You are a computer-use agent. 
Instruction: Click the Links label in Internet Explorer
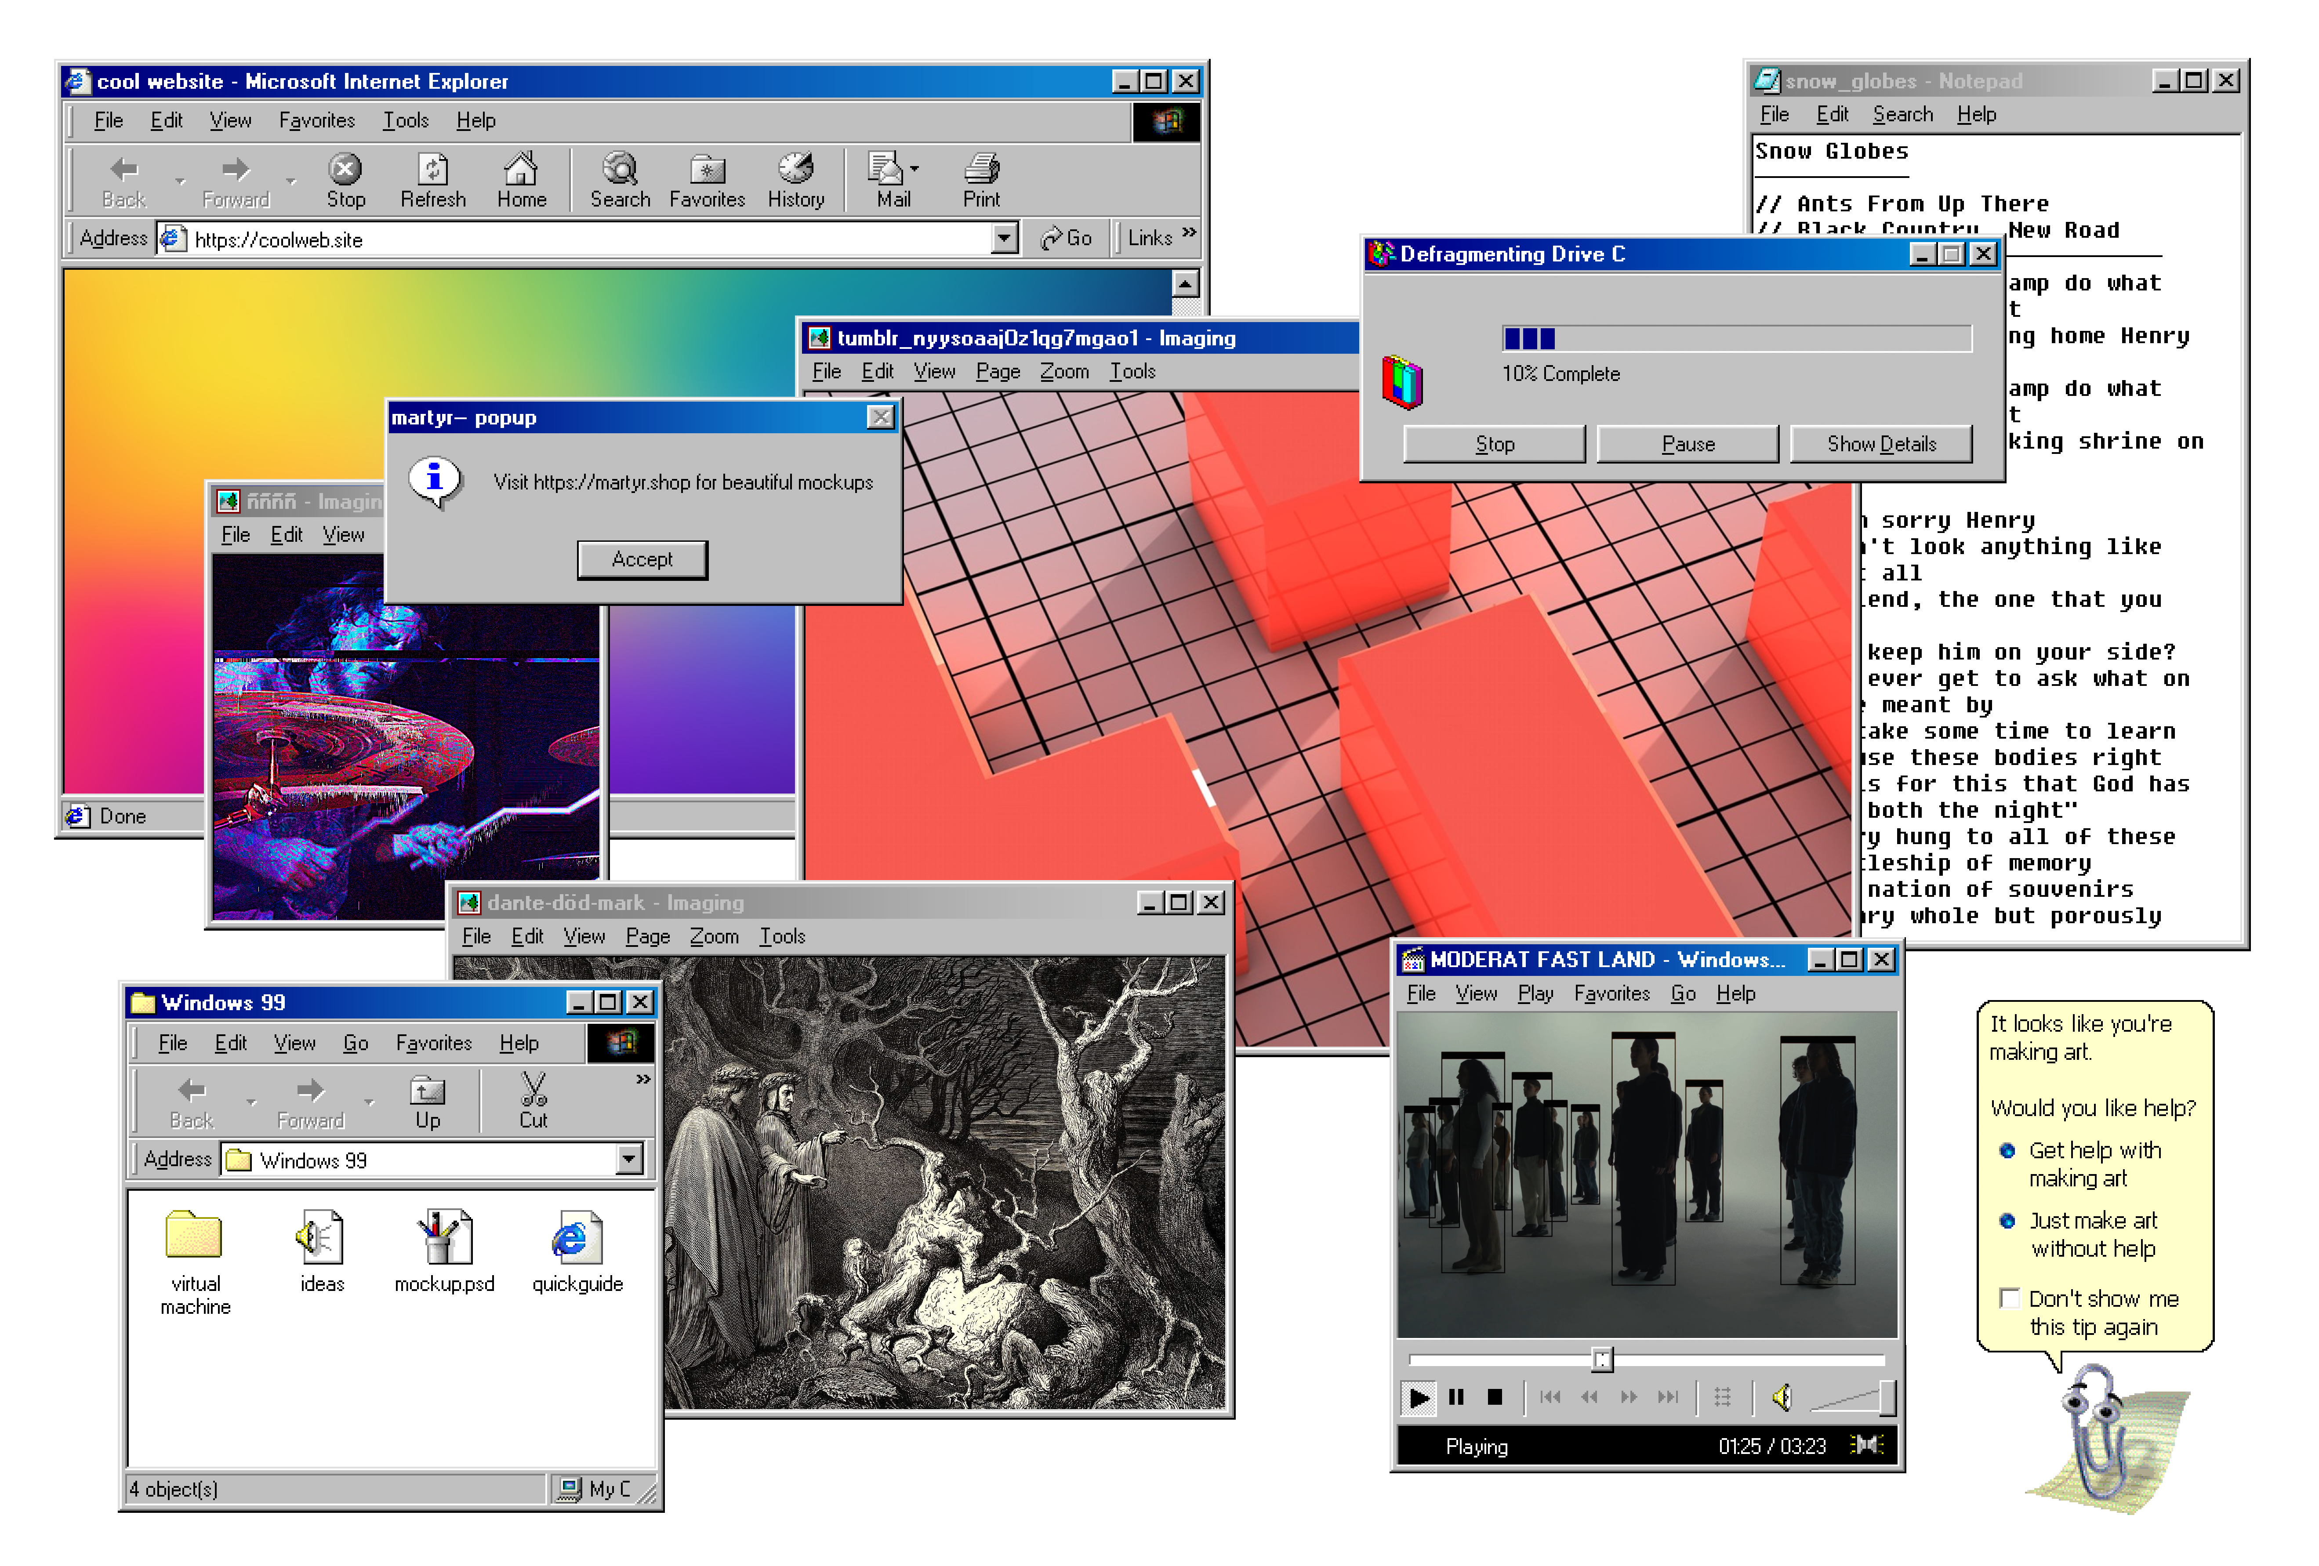[x=1150, y=239]
